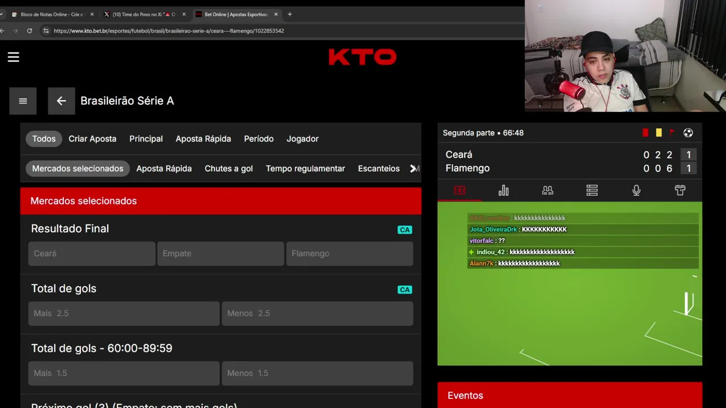726x408 pixels.
Task: Select Chutes a gol filter
Action: coord(229,168)
